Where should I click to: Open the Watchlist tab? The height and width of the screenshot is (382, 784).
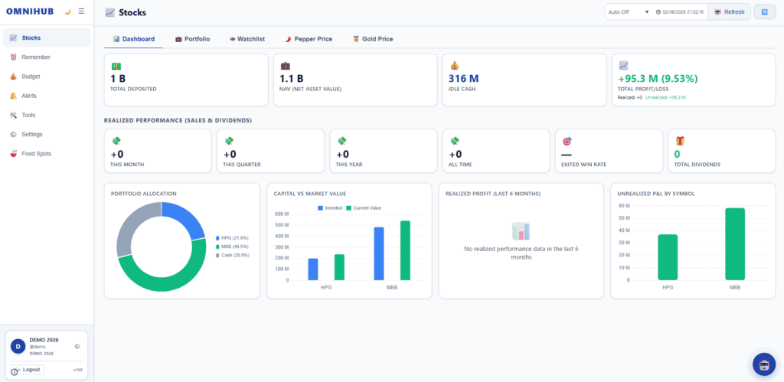(x=247, y=39)
